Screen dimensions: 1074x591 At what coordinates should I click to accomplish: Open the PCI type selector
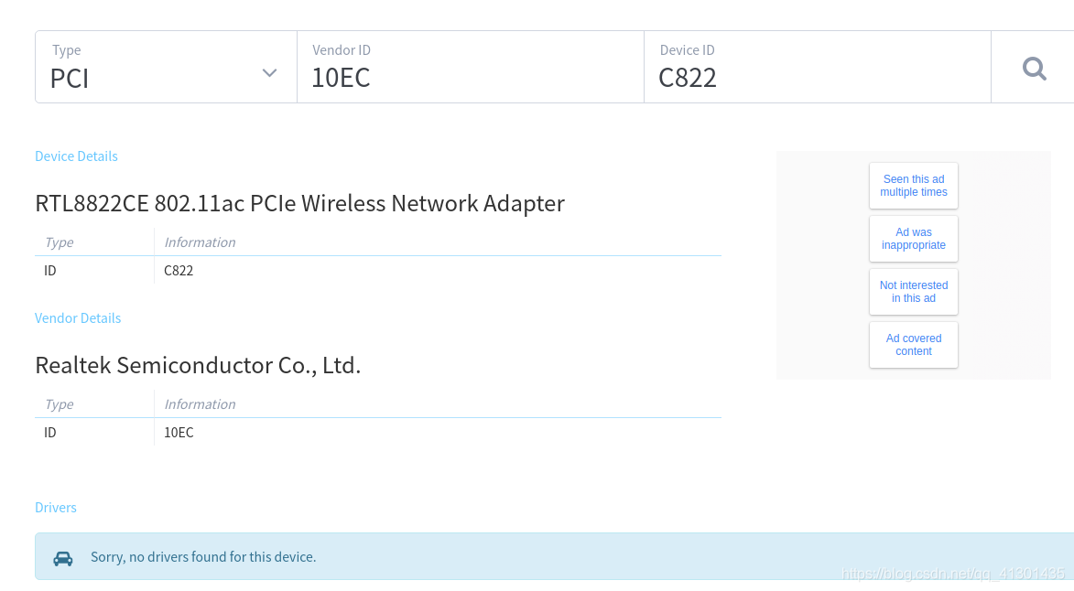(167, 67)
